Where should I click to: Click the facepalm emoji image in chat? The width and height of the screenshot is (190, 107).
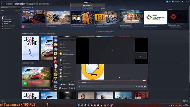click(93, 72)
